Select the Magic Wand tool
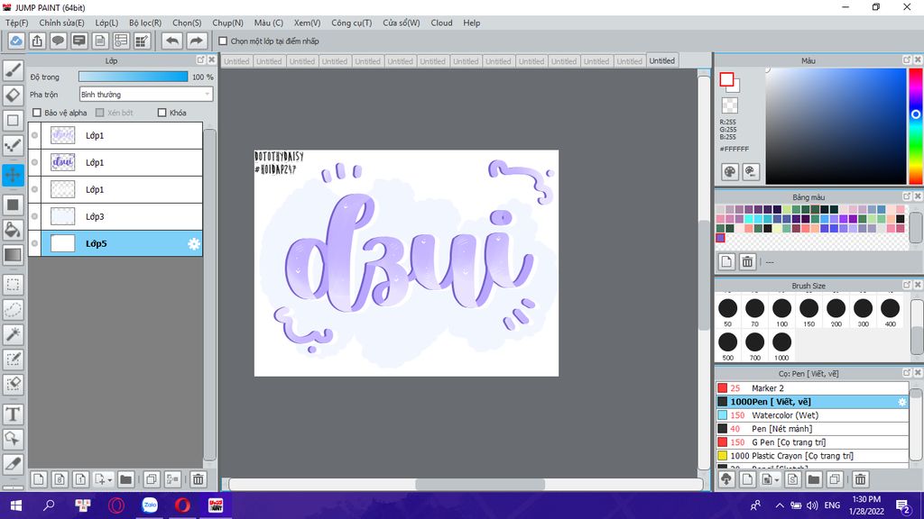Image resolution: width=924 pixels, height=519 pixels. [13, 334]
